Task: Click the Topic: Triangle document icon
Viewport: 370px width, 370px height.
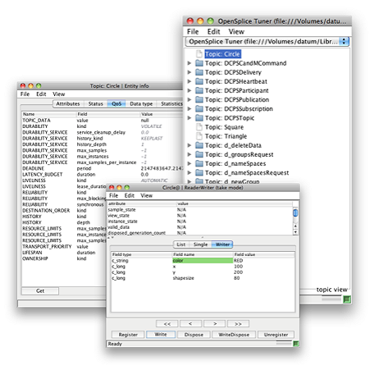Action: pyautogui.click(x=199, y=136)
